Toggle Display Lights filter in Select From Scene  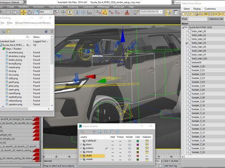point(193,14)
